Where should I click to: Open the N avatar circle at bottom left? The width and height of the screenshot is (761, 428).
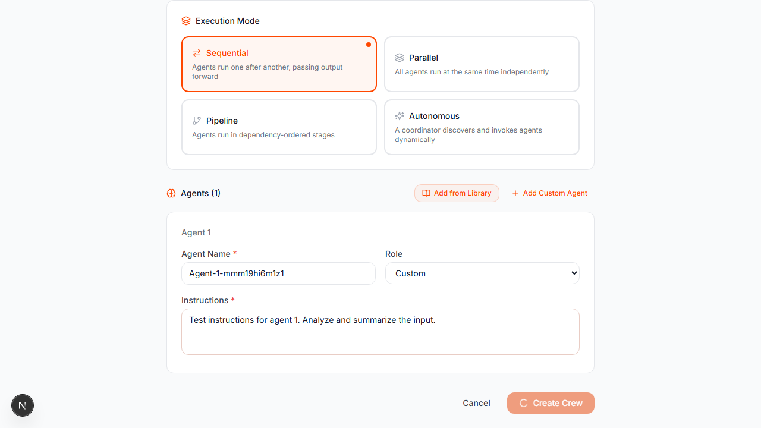22,405
